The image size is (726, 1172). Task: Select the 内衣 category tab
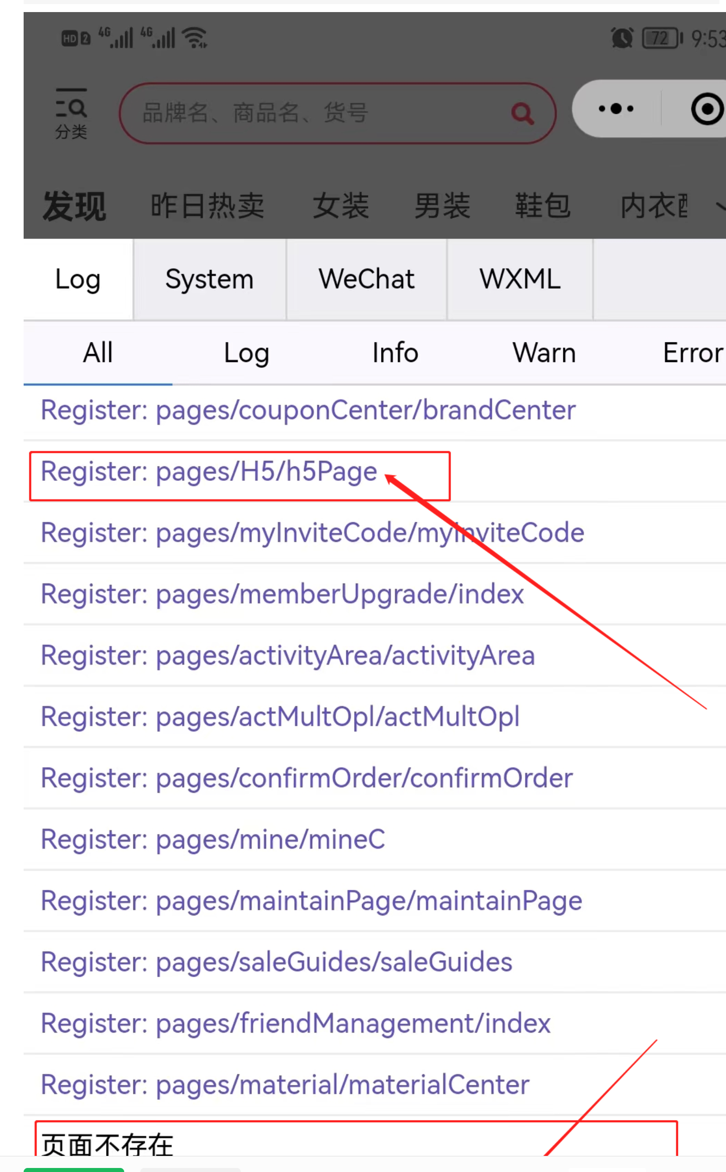[x=654, y=206]
